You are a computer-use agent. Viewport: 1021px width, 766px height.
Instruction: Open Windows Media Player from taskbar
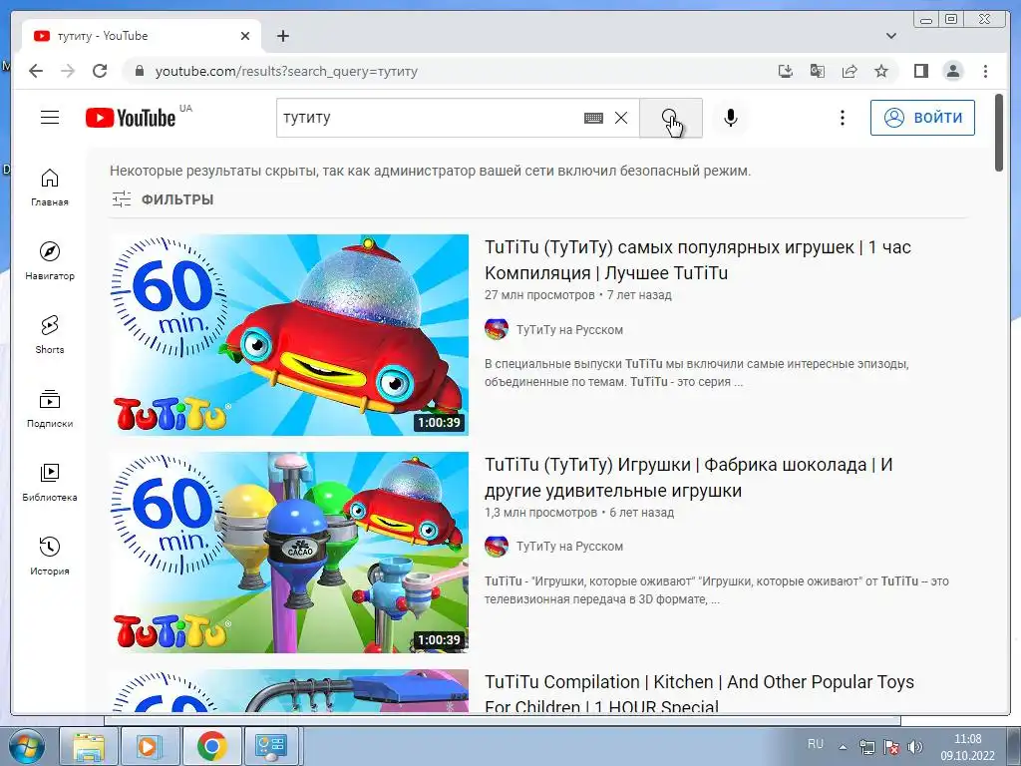click(150, 746)
